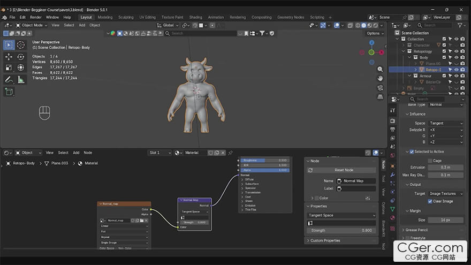This screenshot has width=471, height=265.
Task: Activate the Transform tool
Action: pyautogui.click(x=21, y=67)
